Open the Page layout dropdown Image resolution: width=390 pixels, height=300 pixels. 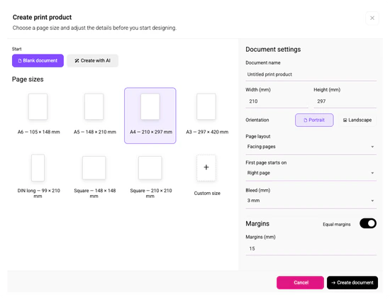point(311,147)
